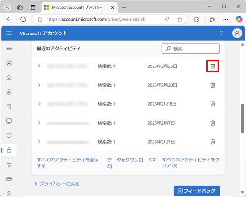
Task: Click the scrollbar up arrow
Action: point(242,45)
